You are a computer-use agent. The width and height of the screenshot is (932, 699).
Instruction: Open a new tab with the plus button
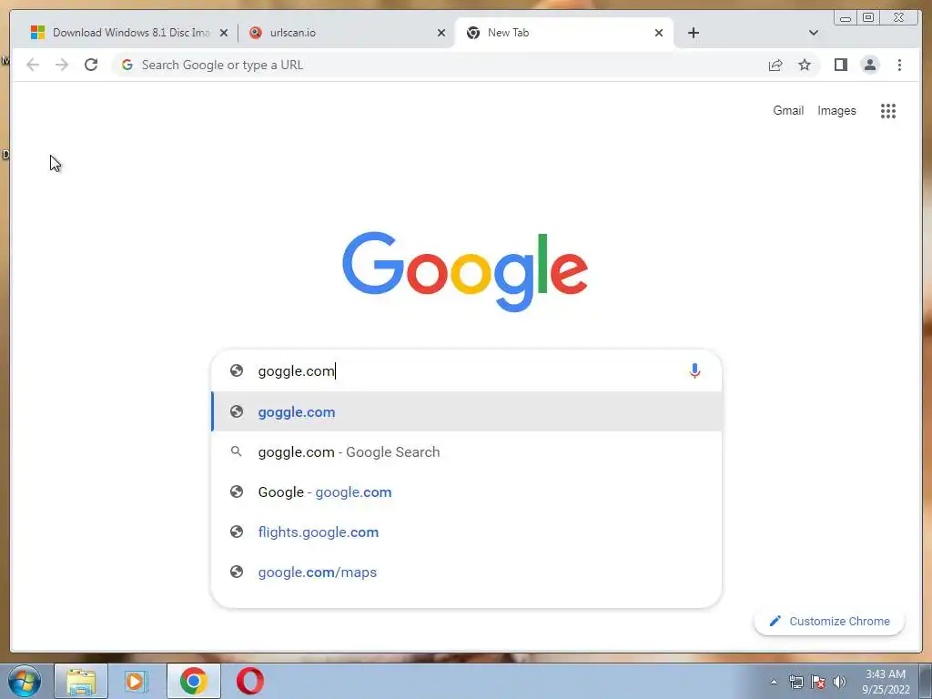(x=693, y=33)
